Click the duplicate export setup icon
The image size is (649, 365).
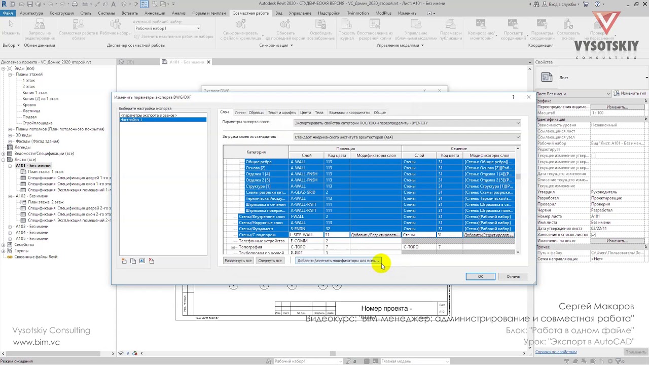pos(133,261)
